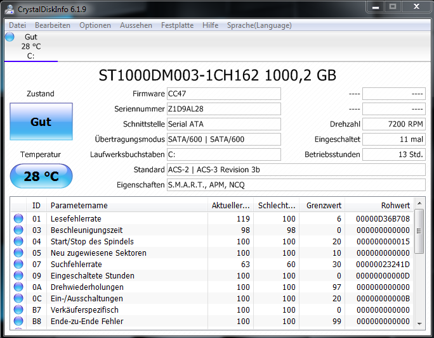The width and height of the screenshot is (434, 338).
Task: Click the Betriebsstunden field 13 Std.
Action: coord(394,154)
